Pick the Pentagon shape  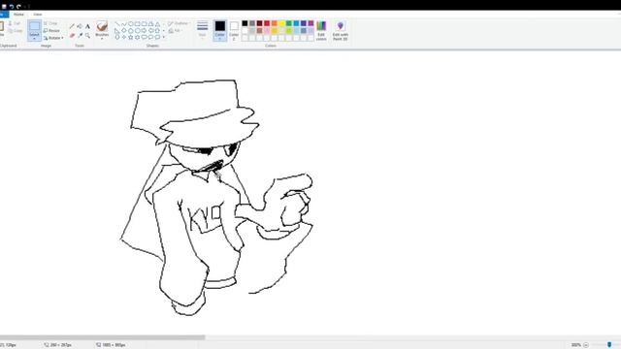click(x=131, y=30)
